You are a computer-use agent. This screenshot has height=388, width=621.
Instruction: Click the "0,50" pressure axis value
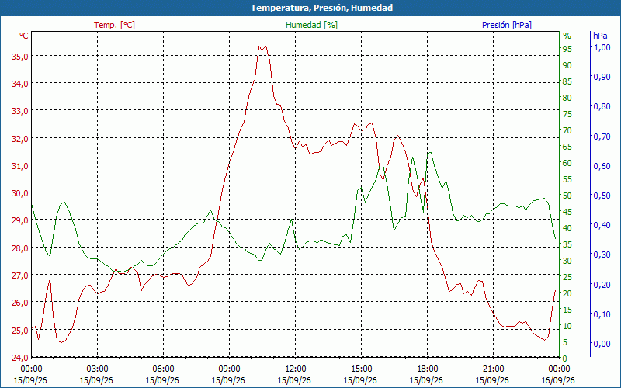pyautogui.click(x=602, y=196)
